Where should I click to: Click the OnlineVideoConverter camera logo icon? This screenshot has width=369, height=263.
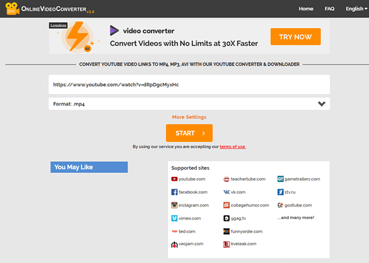click(x=12, y=9)
